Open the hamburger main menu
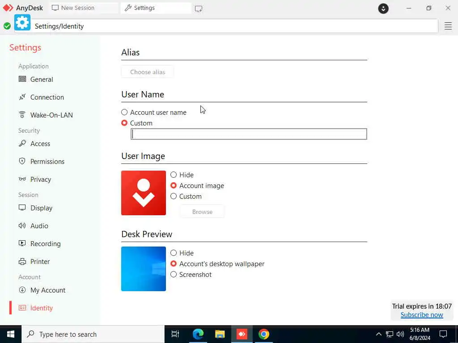458x343 pixels. [448, 26]
